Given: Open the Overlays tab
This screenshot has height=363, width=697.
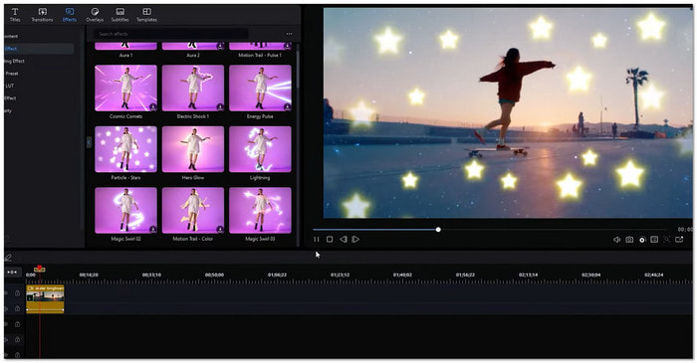Looking at the screenshot, I should click(x=95, y=15).
